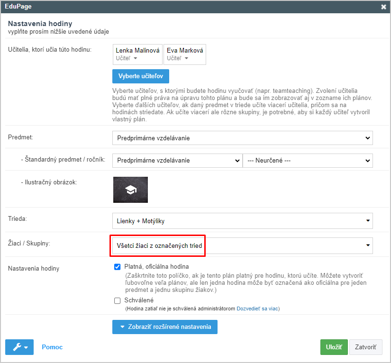Close the EduPage dialog with the X icon

[x=383, y=7]
